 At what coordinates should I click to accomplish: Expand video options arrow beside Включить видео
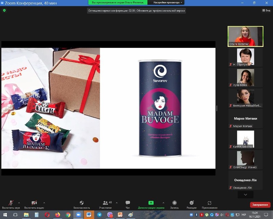44,203
